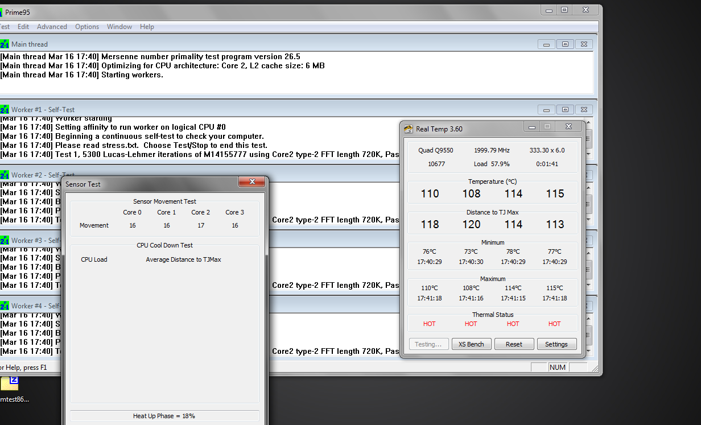Click the Starting workers log line
The height and width of the screenshot is (425, 701).
point(81,75)
